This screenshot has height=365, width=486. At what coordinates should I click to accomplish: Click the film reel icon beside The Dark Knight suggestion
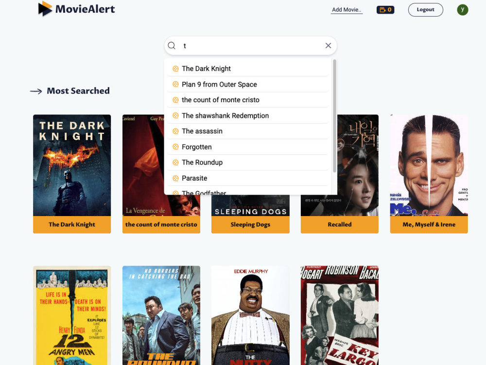[175, 69]
